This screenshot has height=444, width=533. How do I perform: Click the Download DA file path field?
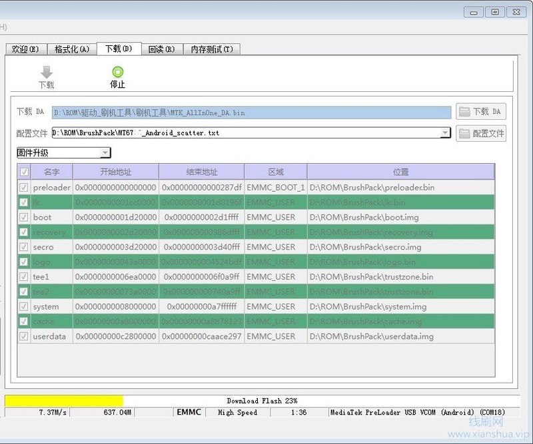point(251,112)
